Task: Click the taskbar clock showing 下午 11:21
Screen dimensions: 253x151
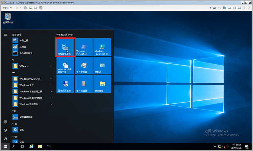Action: click(236, 147)
